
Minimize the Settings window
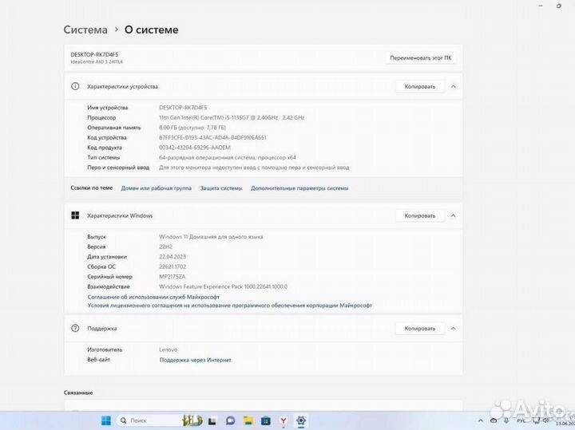541,6
